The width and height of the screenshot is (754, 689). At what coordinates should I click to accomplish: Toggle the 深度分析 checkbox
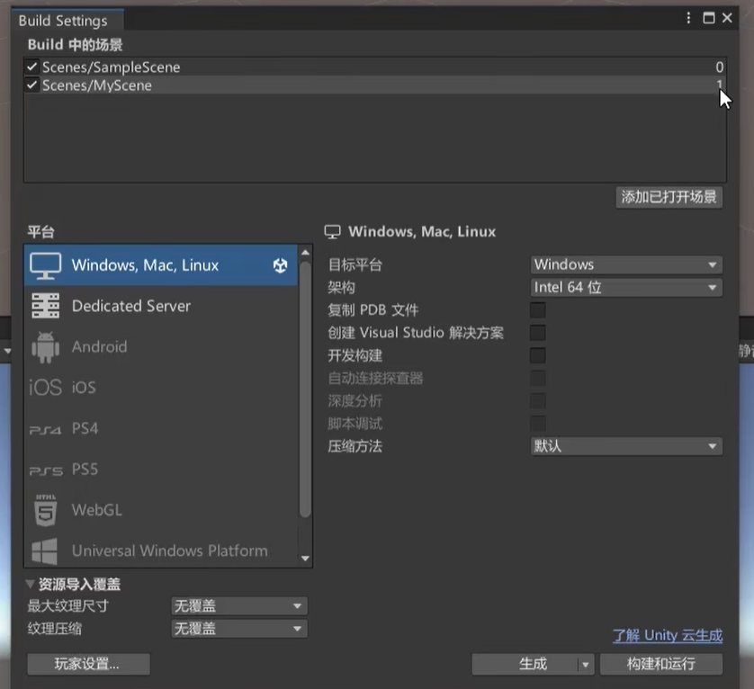coord(538,401)
